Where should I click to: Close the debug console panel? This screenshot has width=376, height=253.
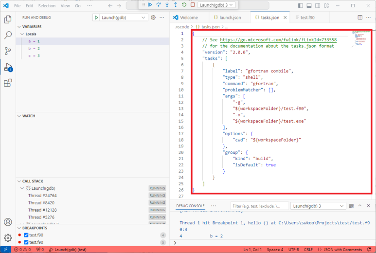pyautogui.click(x=369, y=206)
